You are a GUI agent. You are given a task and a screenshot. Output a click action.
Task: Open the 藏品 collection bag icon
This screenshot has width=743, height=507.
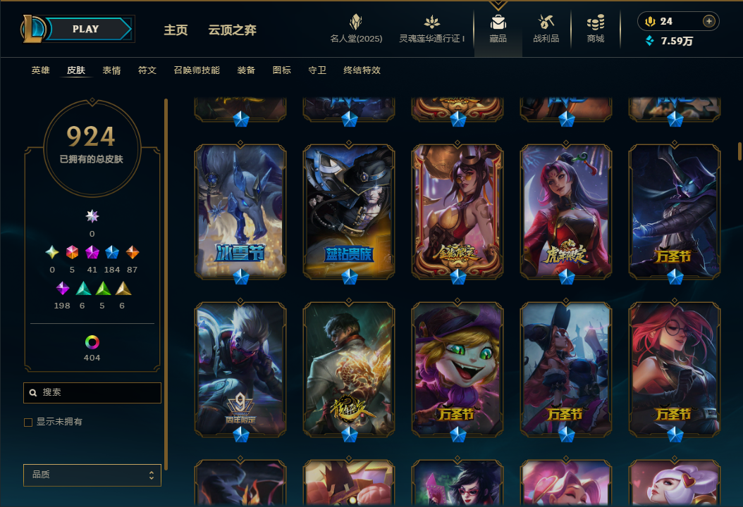[498, 22]
